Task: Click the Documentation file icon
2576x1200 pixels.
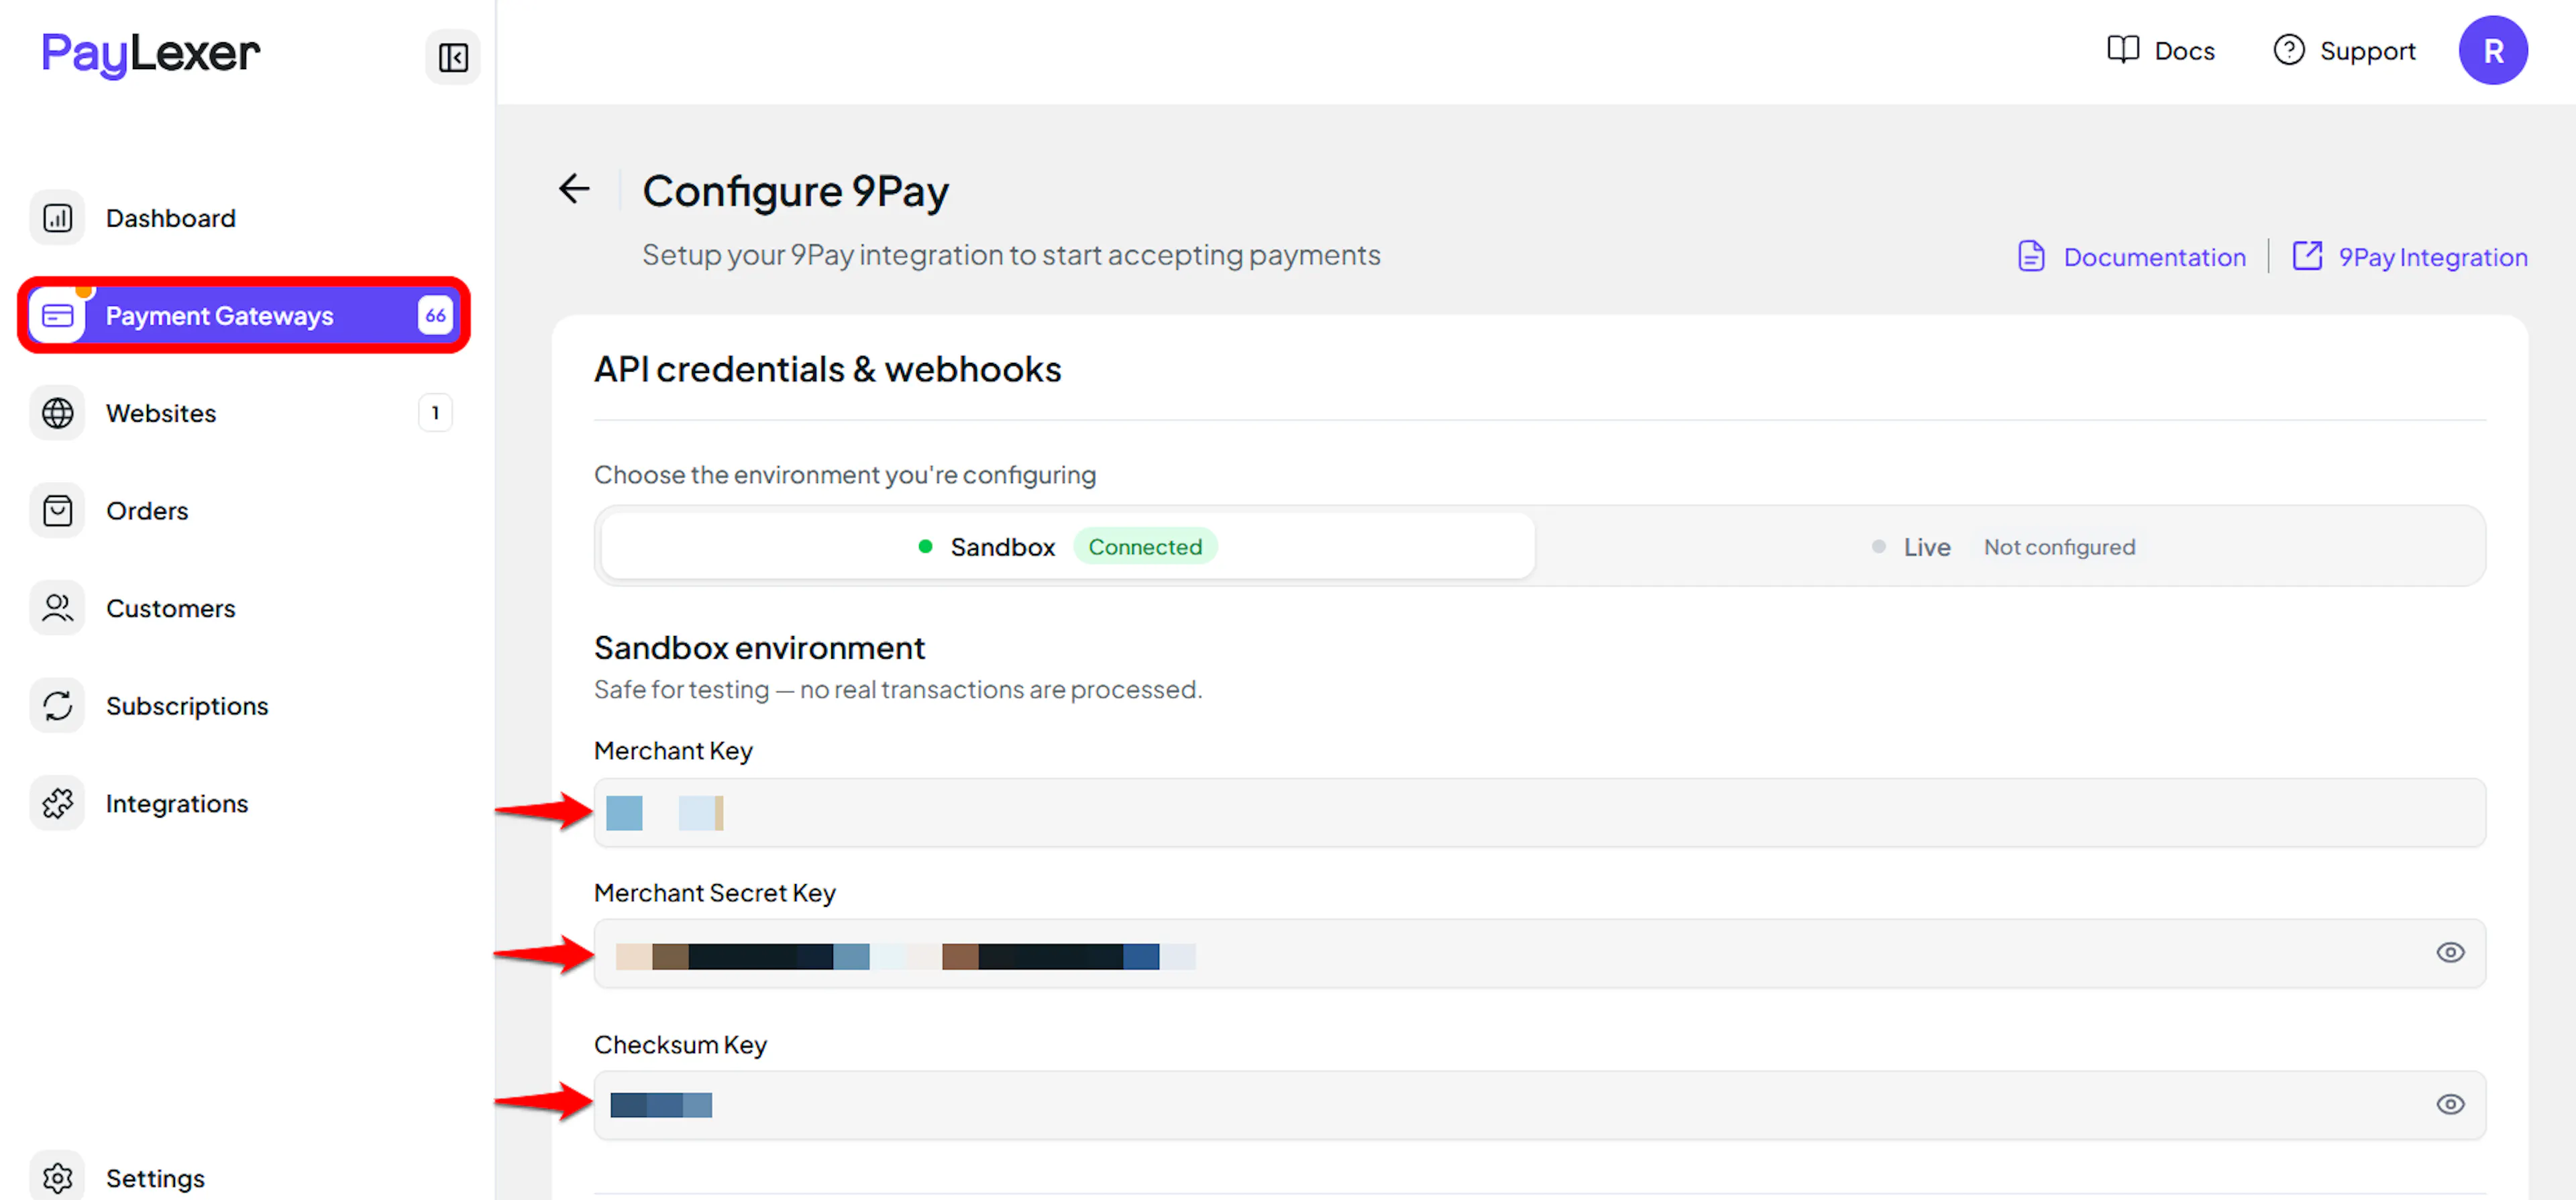Action: coord(2031,256)
